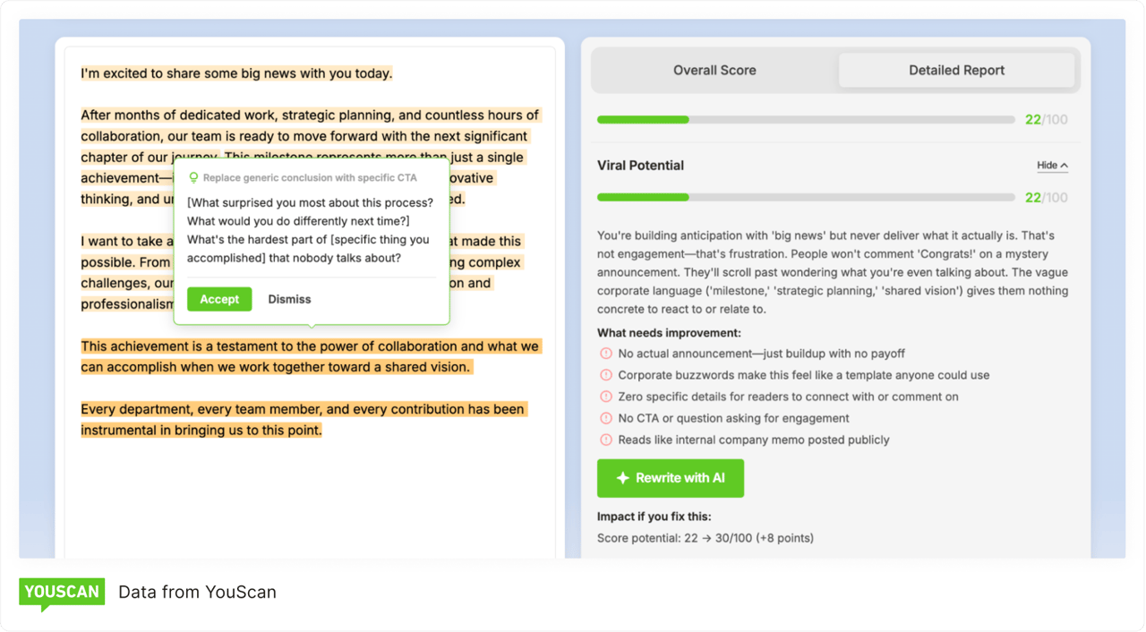Click warning icon beside 'No CTA or question'

click(x=606, y=418)
